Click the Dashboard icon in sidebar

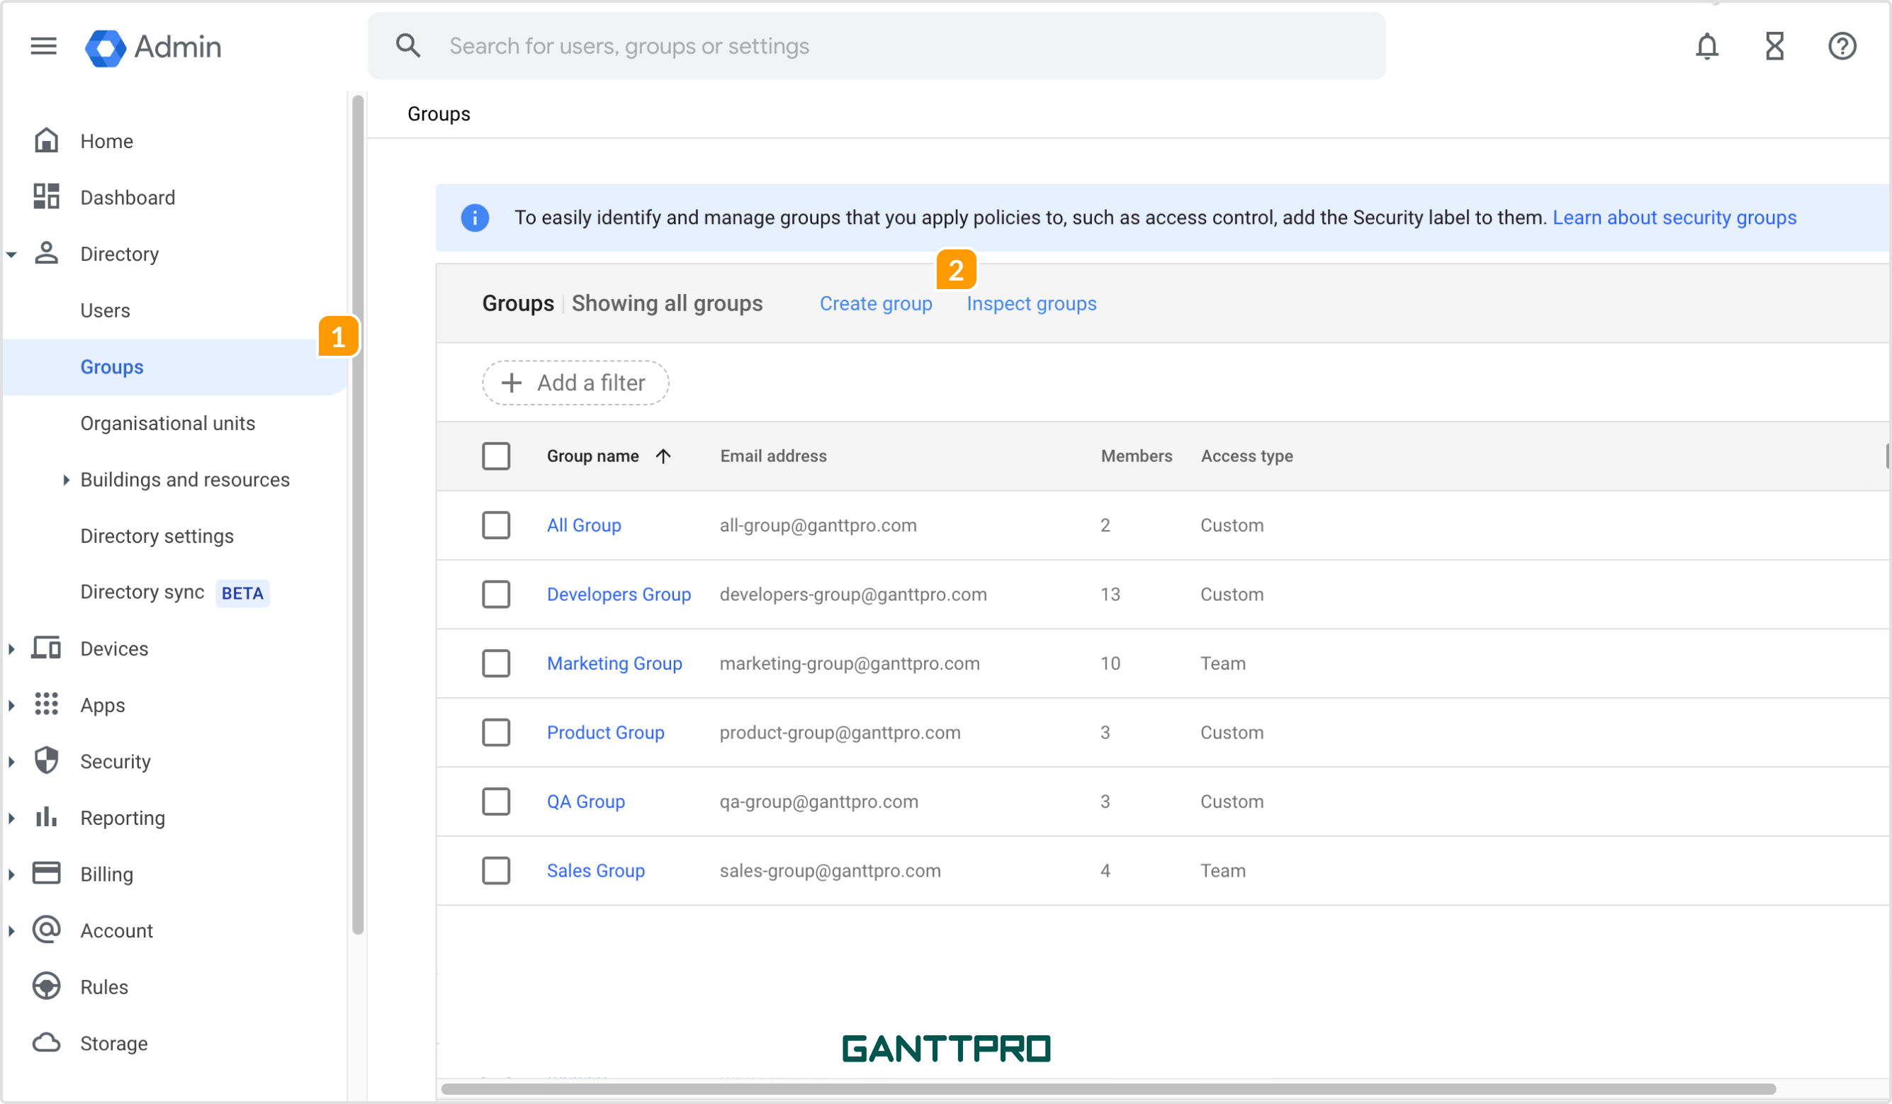(47, 197)
